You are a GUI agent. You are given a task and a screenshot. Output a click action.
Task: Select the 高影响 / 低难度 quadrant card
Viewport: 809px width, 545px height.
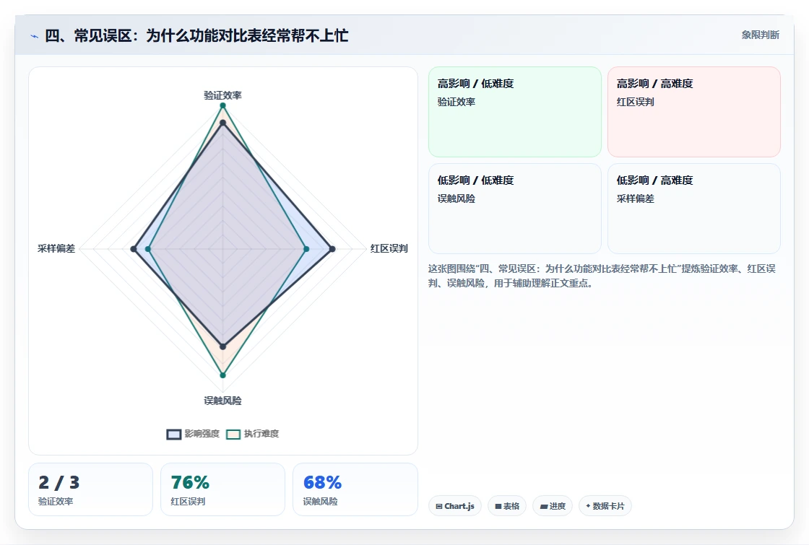tap(515, 112)
